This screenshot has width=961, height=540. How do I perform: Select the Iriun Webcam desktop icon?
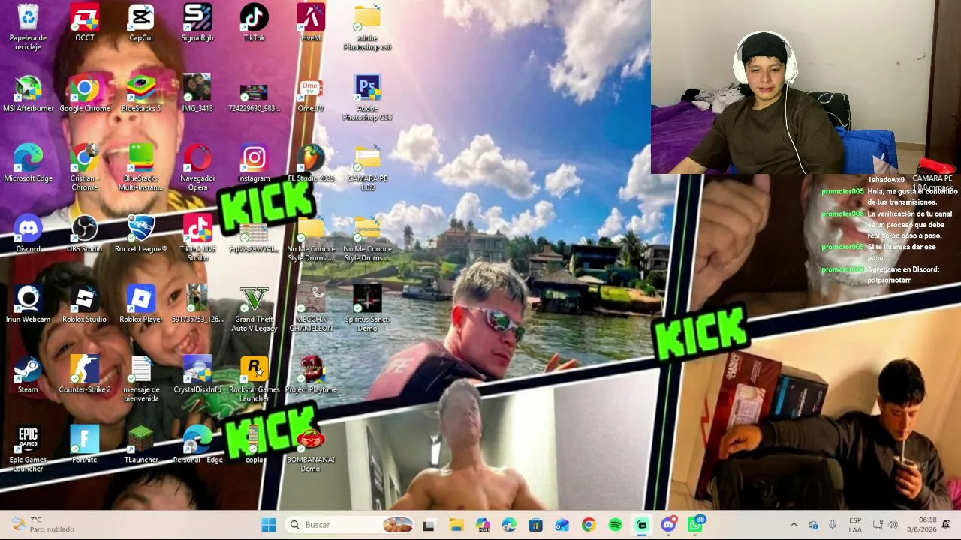coord(29,304)
